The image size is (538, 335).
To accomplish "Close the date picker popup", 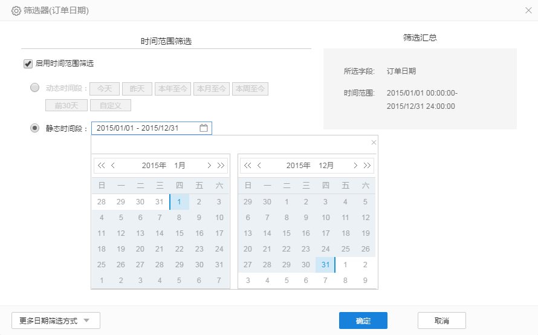I will click(x=374, y=143).
